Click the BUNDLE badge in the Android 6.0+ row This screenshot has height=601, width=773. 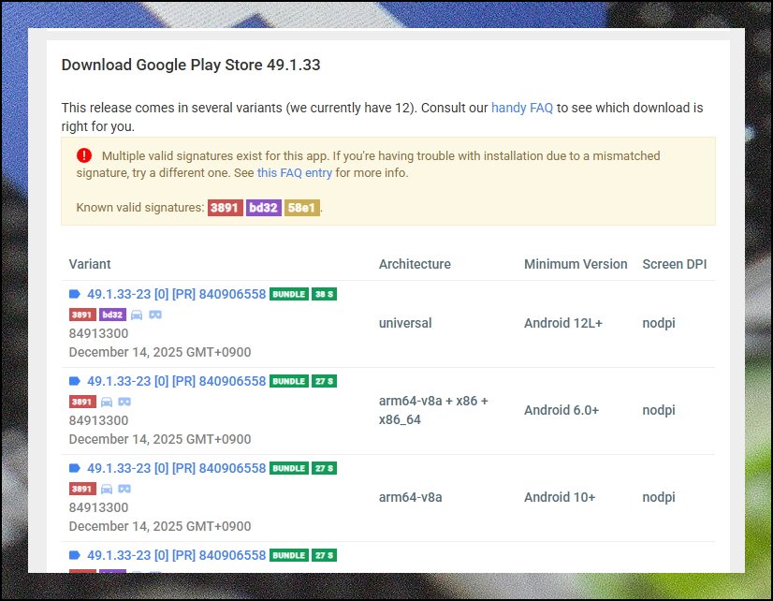point(289,381)
